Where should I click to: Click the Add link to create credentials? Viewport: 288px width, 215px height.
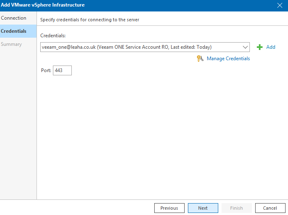(271, 47)
